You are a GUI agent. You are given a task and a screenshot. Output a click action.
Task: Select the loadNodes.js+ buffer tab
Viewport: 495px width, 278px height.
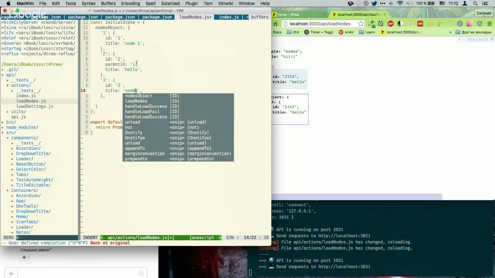point(195,17)
